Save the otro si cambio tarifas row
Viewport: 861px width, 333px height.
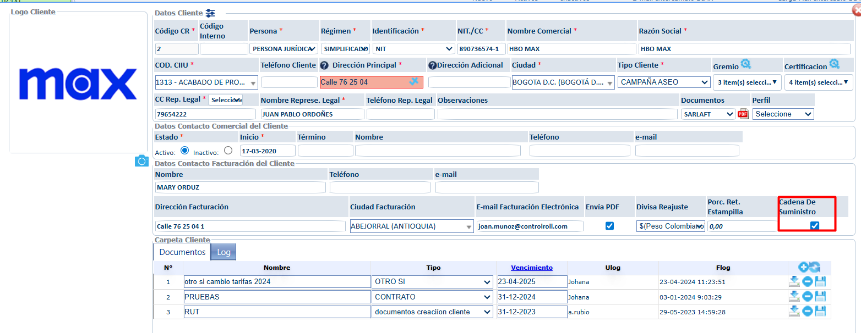pyautogui.click(x=820, y=282)
